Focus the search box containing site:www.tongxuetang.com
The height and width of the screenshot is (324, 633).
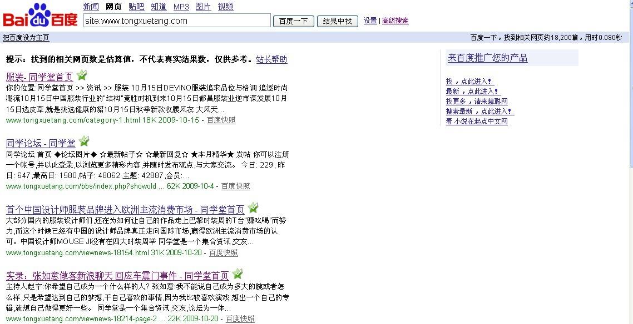[x=177, y=21]
